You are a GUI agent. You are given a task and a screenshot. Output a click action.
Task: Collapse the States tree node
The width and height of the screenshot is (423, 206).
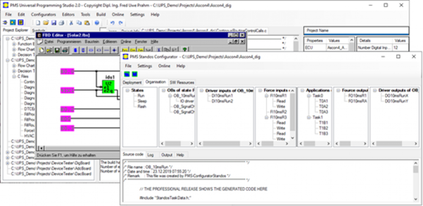[127, 90]
